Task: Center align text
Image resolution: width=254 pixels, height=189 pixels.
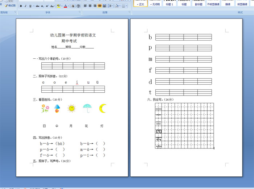Action: (x=90, y=6)
